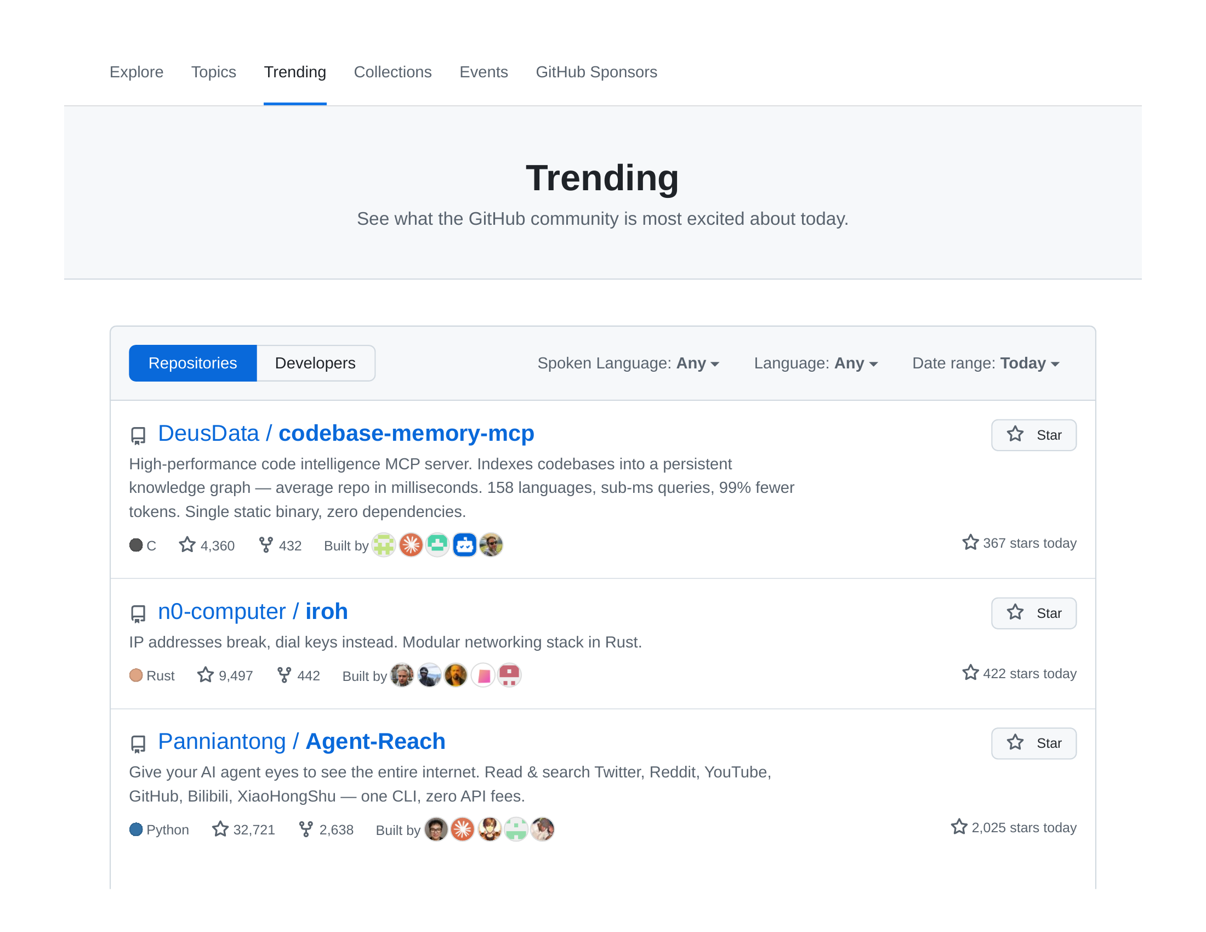The height and width of the screenshot is (932, 1206).
Task: Open the Explore tab
Action: click(136, 72)
